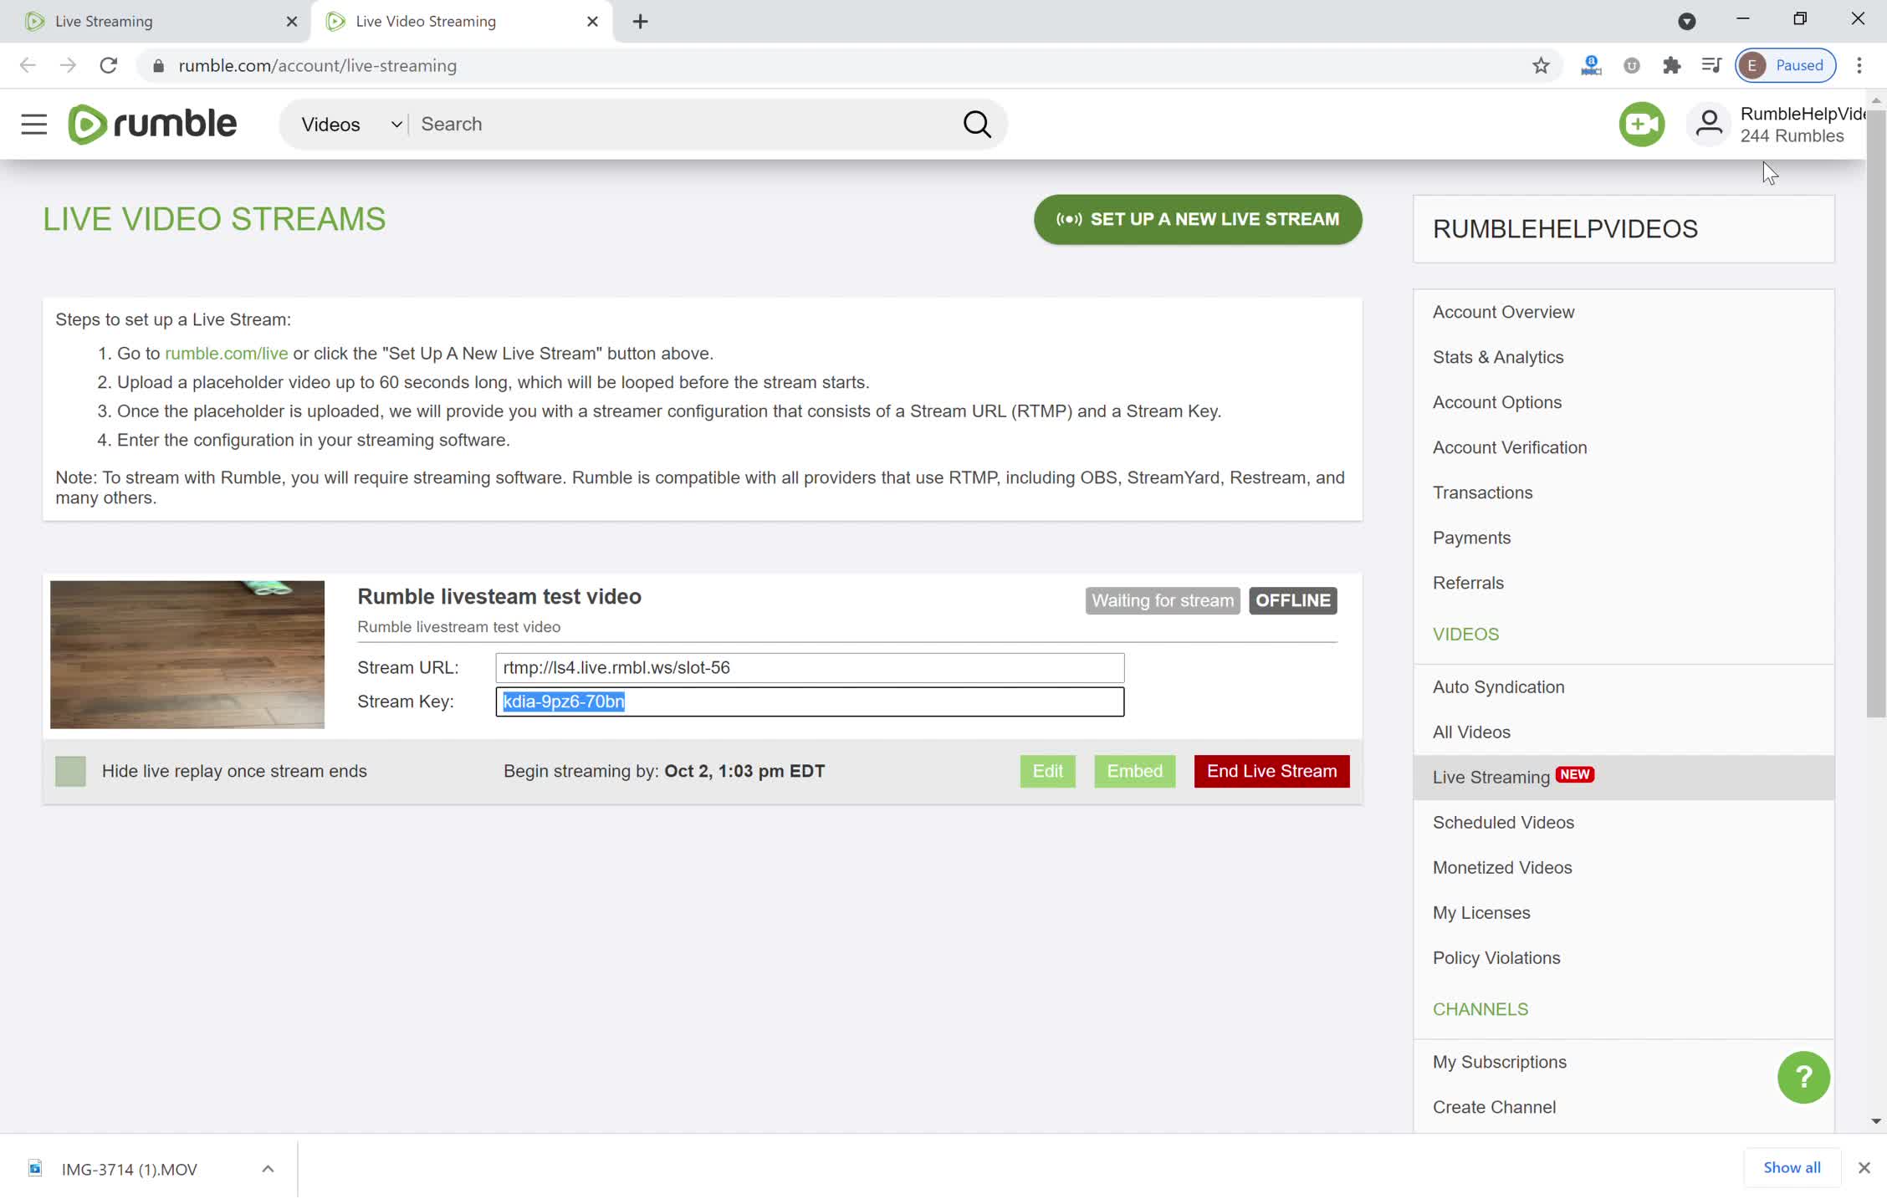The image size is (1887, 1204).
Task: Toggle Hide live replay once stream ends
Action: click(70, 771)
